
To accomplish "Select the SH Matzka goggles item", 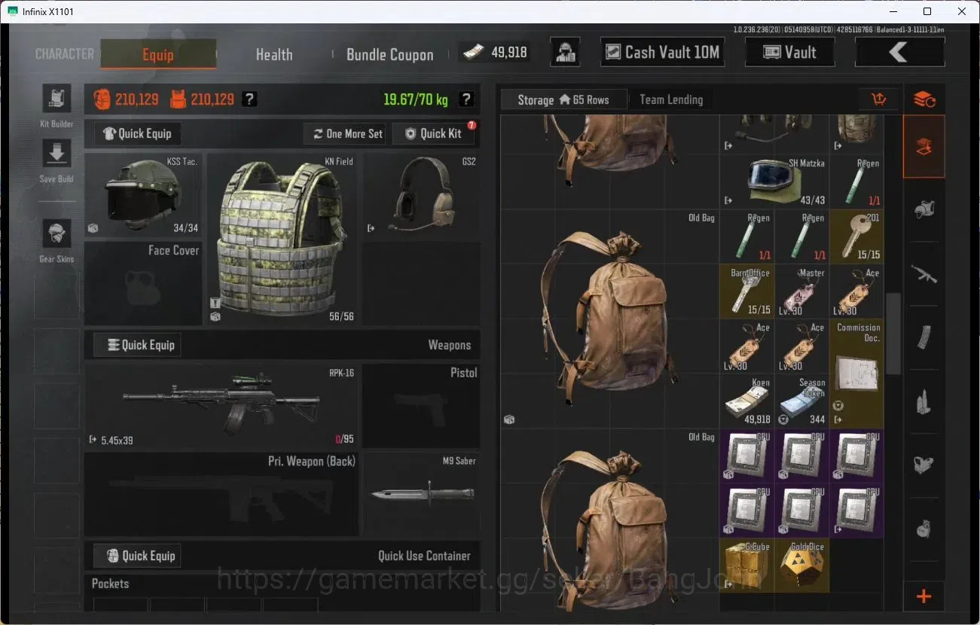I will pyautogui.click(x=774, y=181).
